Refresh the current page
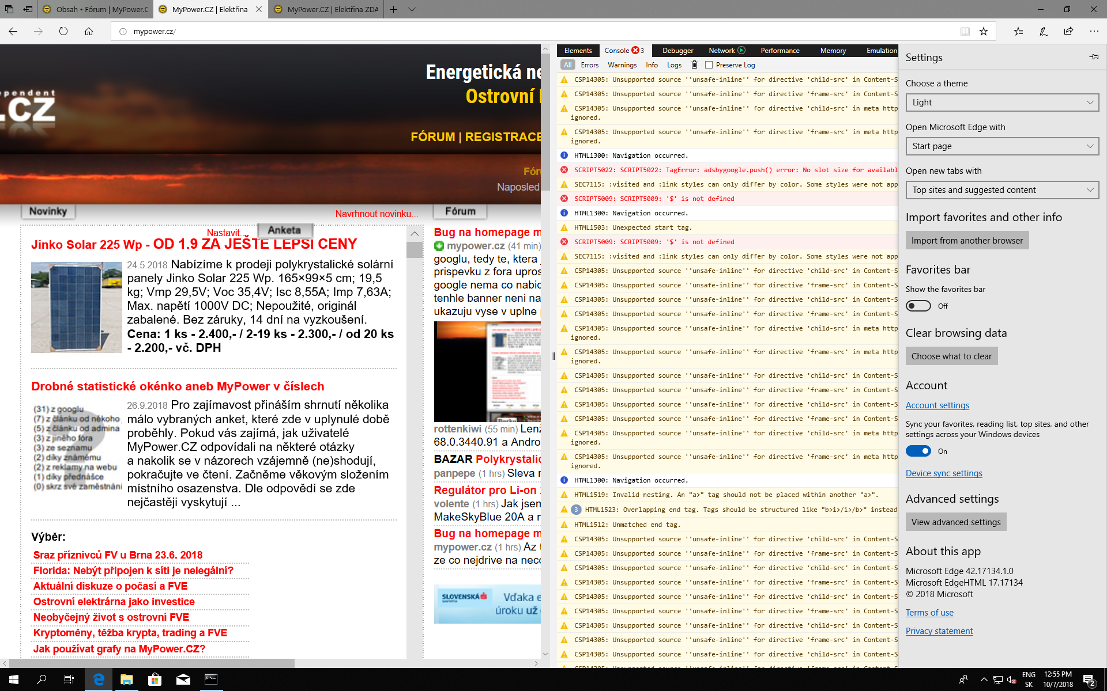The width and height of the screenshot is (1107, 691). 63,32
